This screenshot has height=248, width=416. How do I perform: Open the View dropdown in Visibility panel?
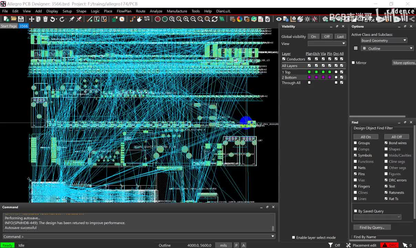tap(327, 44)
